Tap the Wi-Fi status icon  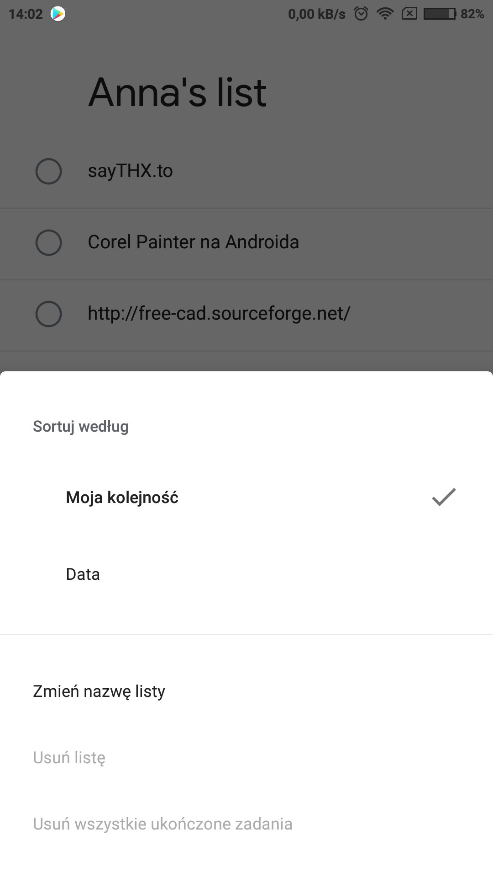[385, 14]
